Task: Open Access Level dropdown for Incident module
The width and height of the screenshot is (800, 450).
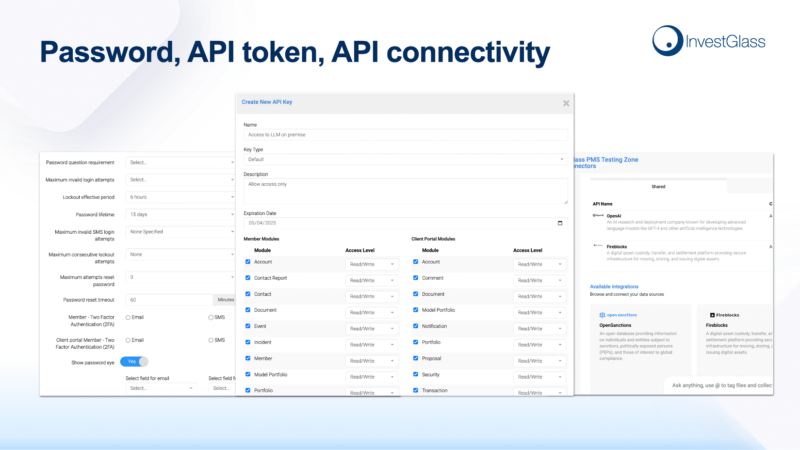Action: coord(372,345)
